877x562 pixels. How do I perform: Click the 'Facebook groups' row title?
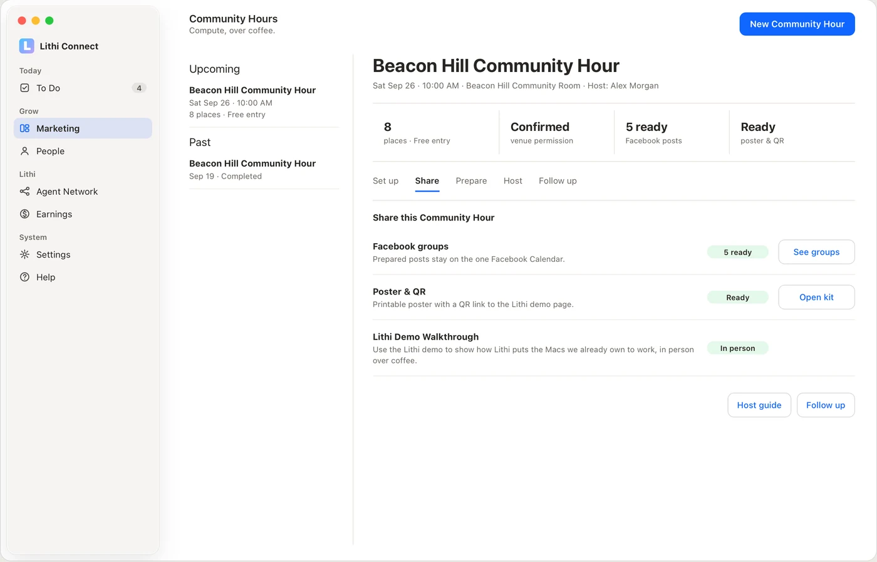[x=410, y=246]
